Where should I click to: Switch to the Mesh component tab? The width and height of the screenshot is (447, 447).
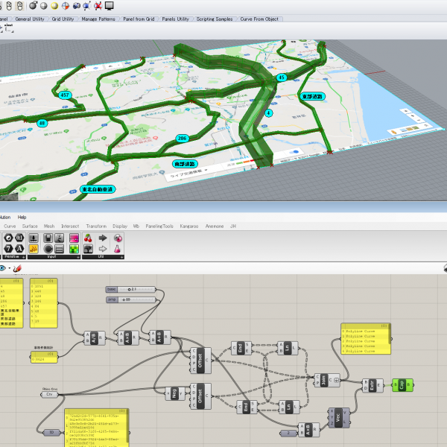[x=49, y=226]
